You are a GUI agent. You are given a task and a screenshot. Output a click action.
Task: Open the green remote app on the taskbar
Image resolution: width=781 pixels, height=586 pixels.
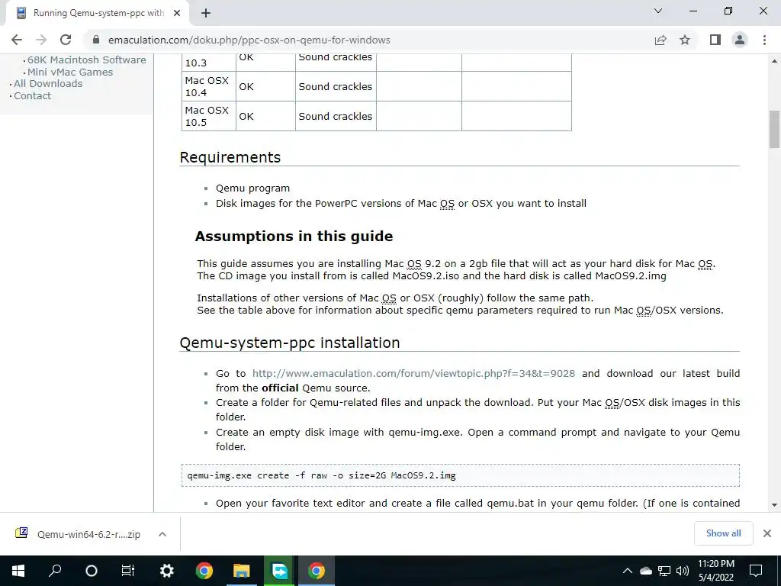279,571
